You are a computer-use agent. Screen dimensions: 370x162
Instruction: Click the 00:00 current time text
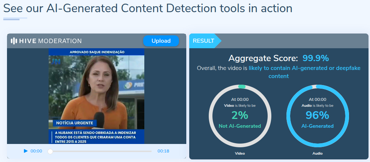pos(36,151)
